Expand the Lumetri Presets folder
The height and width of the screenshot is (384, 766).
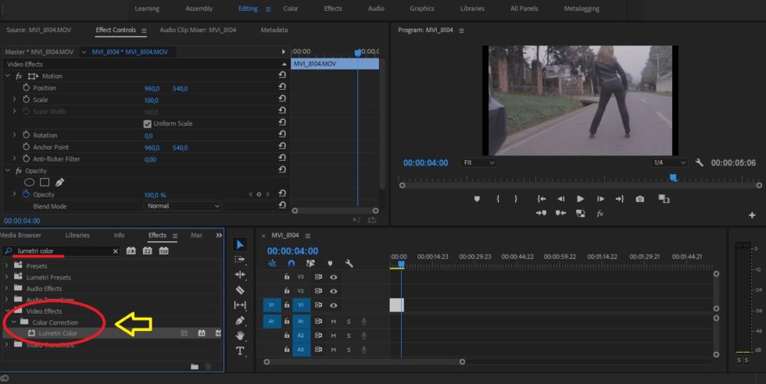(x=6, y=276)
